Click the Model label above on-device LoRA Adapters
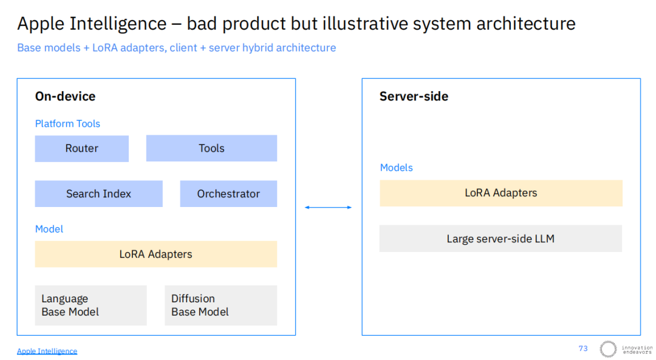The height and width of the screenshot is (360, 656). point(49,229)
